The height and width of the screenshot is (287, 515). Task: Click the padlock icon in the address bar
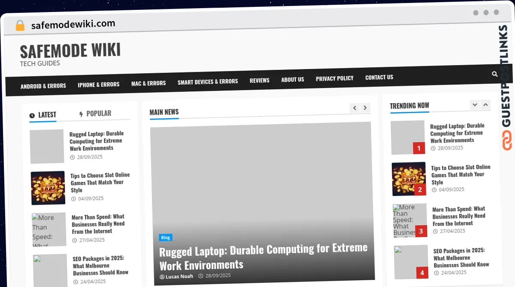tap(20, 25)
